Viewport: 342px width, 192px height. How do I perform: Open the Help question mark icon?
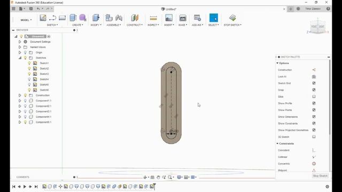[328, 9]
